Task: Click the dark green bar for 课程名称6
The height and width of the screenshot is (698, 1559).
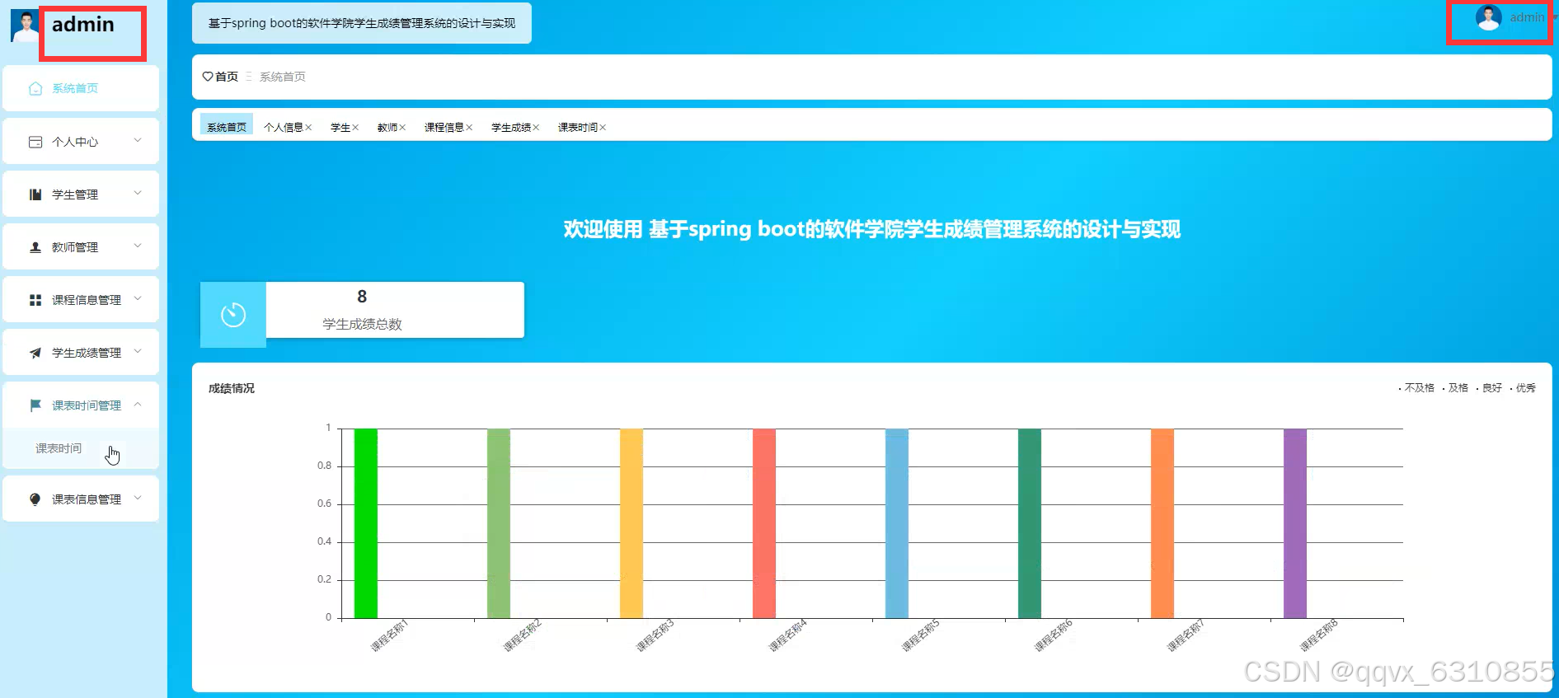Action: (x=1030, y=523)
